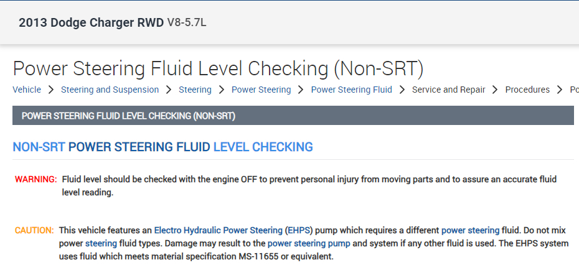Click POWER STEERING FLUID in the blue heading
This screenshot has width=579, height=273.
[x=139, y=147]
